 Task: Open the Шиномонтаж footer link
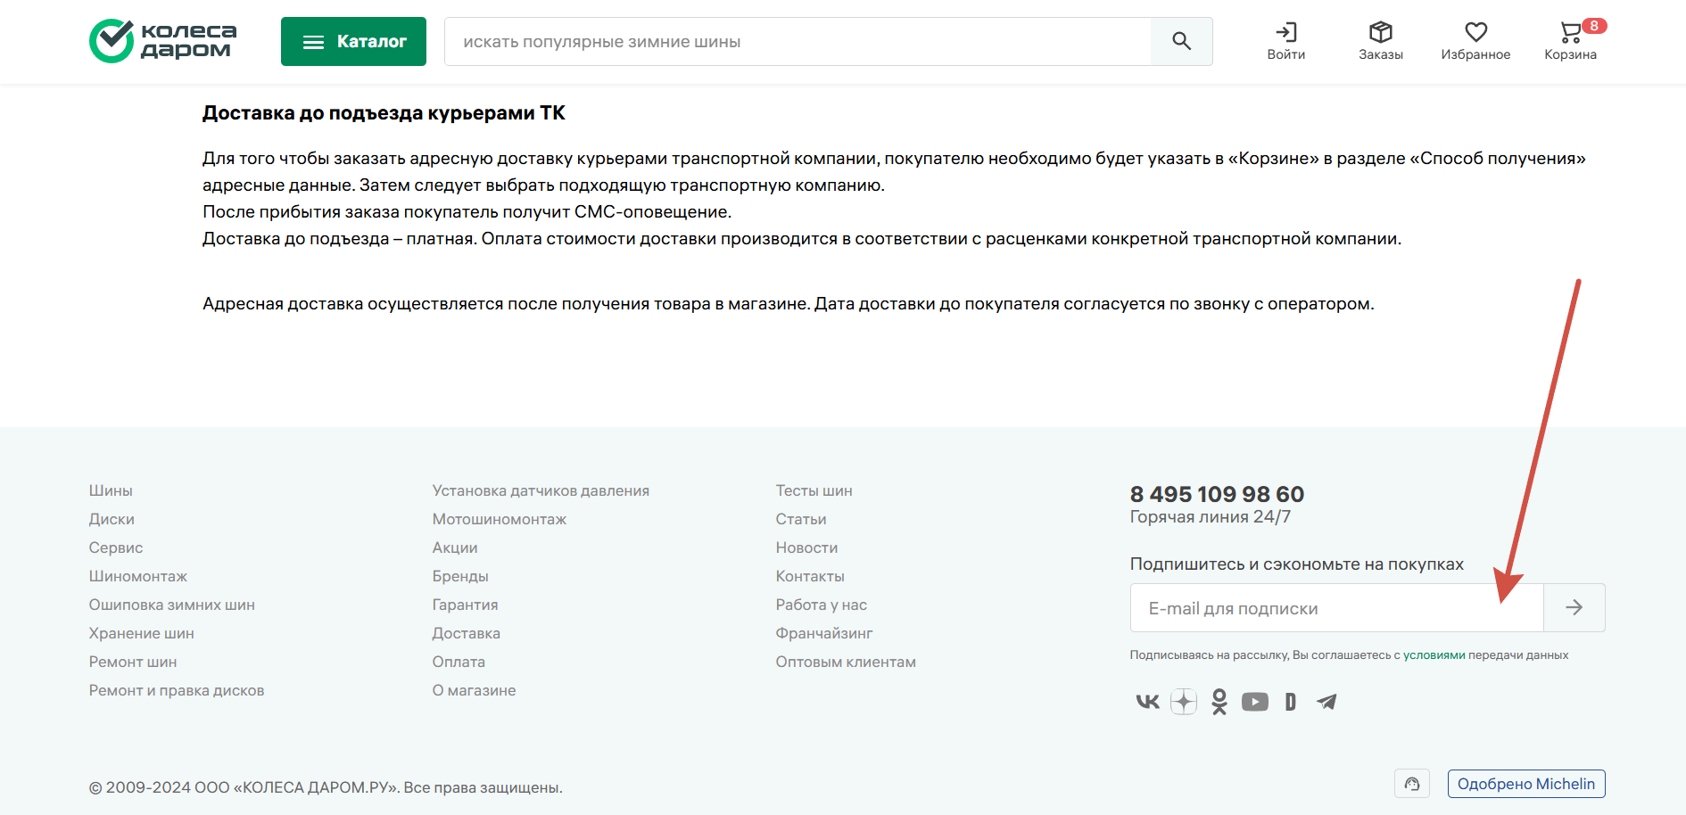[138, 576]
